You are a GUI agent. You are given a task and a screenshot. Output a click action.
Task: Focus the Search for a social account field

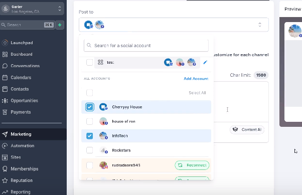(x=146, y=46)
